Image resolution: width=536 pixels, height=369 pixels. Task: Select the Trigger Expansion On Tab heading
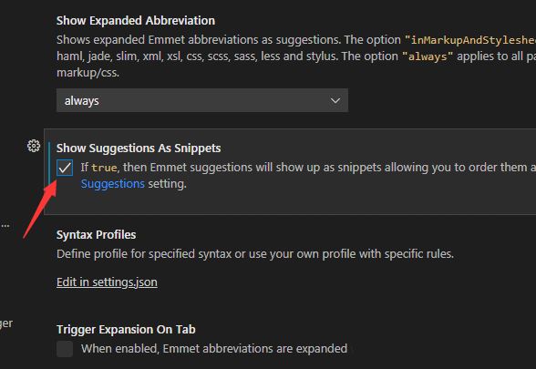coord(126,330)
